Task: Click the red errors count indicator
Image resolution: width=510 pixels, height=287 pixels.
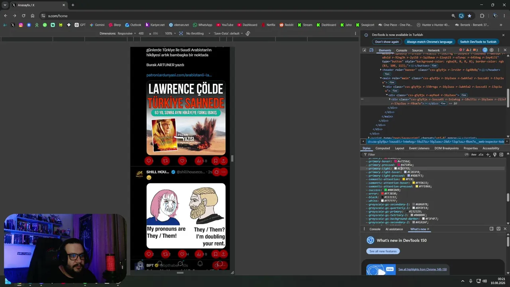Action: 462,50
